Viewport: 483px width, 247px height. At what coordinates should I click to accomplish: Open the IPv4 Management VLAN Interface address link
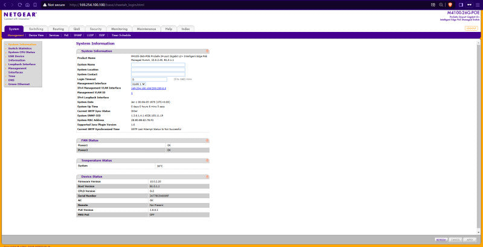click(x=149, y=89)
